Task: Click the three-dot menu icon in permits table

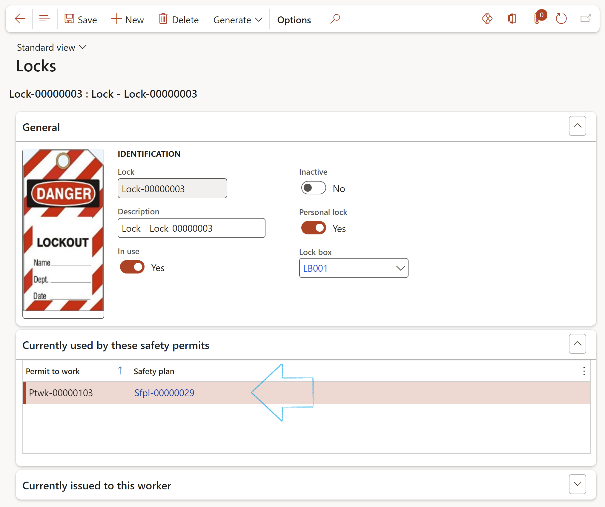Action: pos(584,371)
